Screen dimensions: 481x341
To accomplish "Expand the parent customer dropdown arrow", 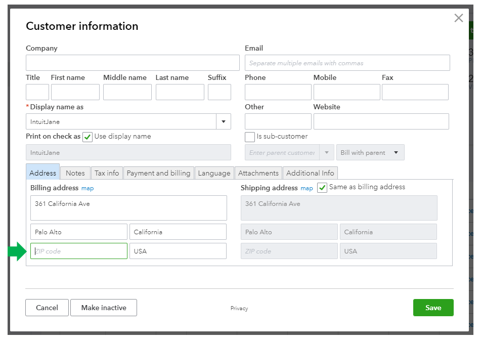I will [327, 153].
